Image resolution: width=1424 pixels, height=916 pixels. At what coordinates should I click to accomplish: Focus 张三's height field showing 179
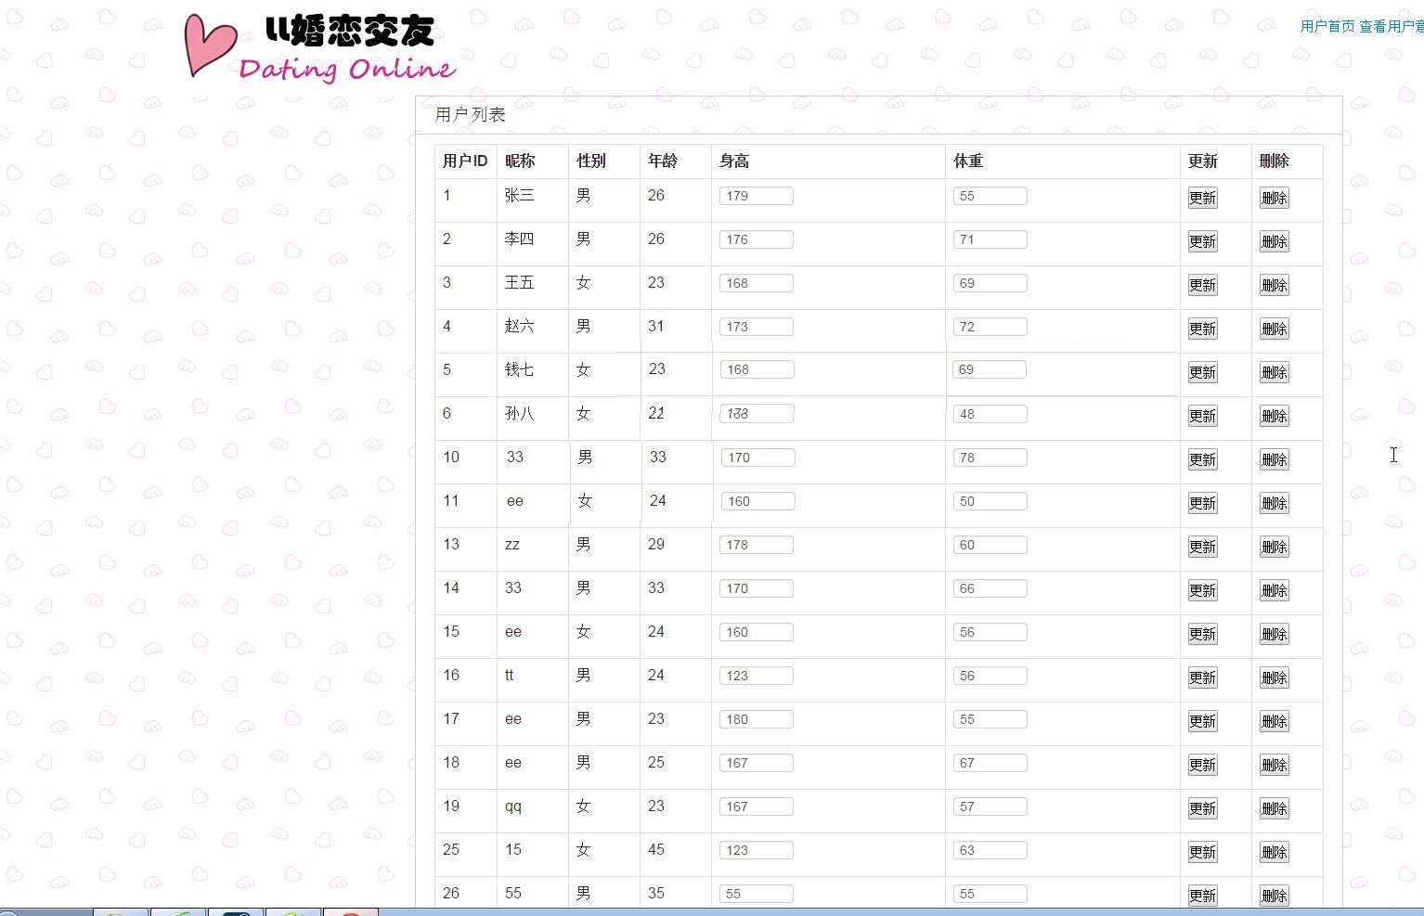point(757,196)
